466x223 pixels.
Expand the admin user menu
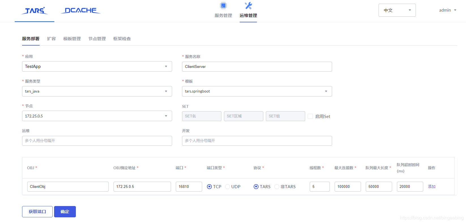click(x=448, y=10)
